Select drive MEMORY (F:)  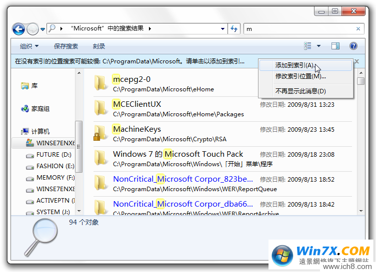tap(55, 178)
